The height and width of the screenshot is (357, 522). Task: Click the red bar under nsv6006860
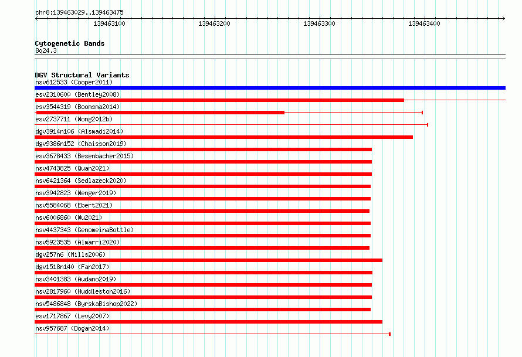203,223
